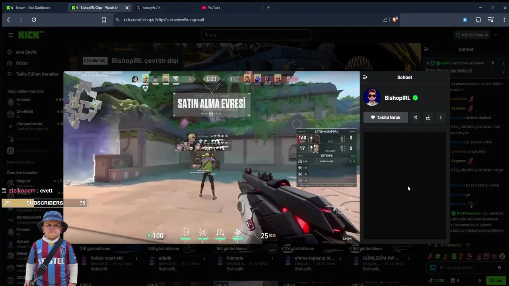Reload the page with the refresh icon
Viewport: 509px width, 286px height.
point(34,19)
